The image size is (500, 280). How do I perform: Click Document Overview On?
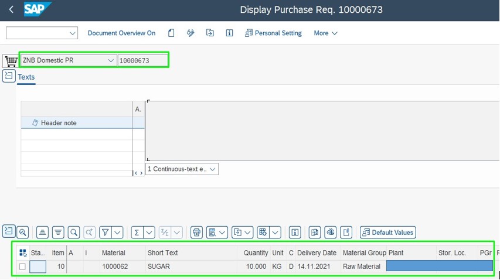pos(121,33)
